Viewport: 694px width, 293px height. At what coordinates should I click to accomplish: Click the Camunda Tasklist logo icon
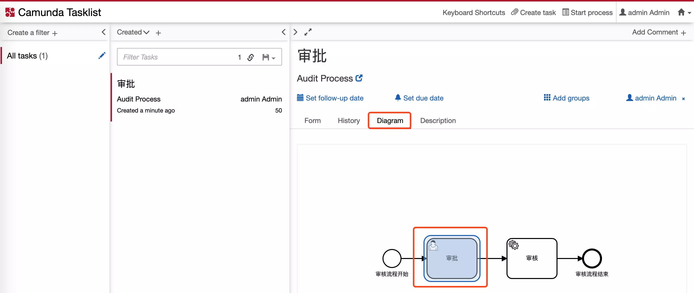coord(10,12)
